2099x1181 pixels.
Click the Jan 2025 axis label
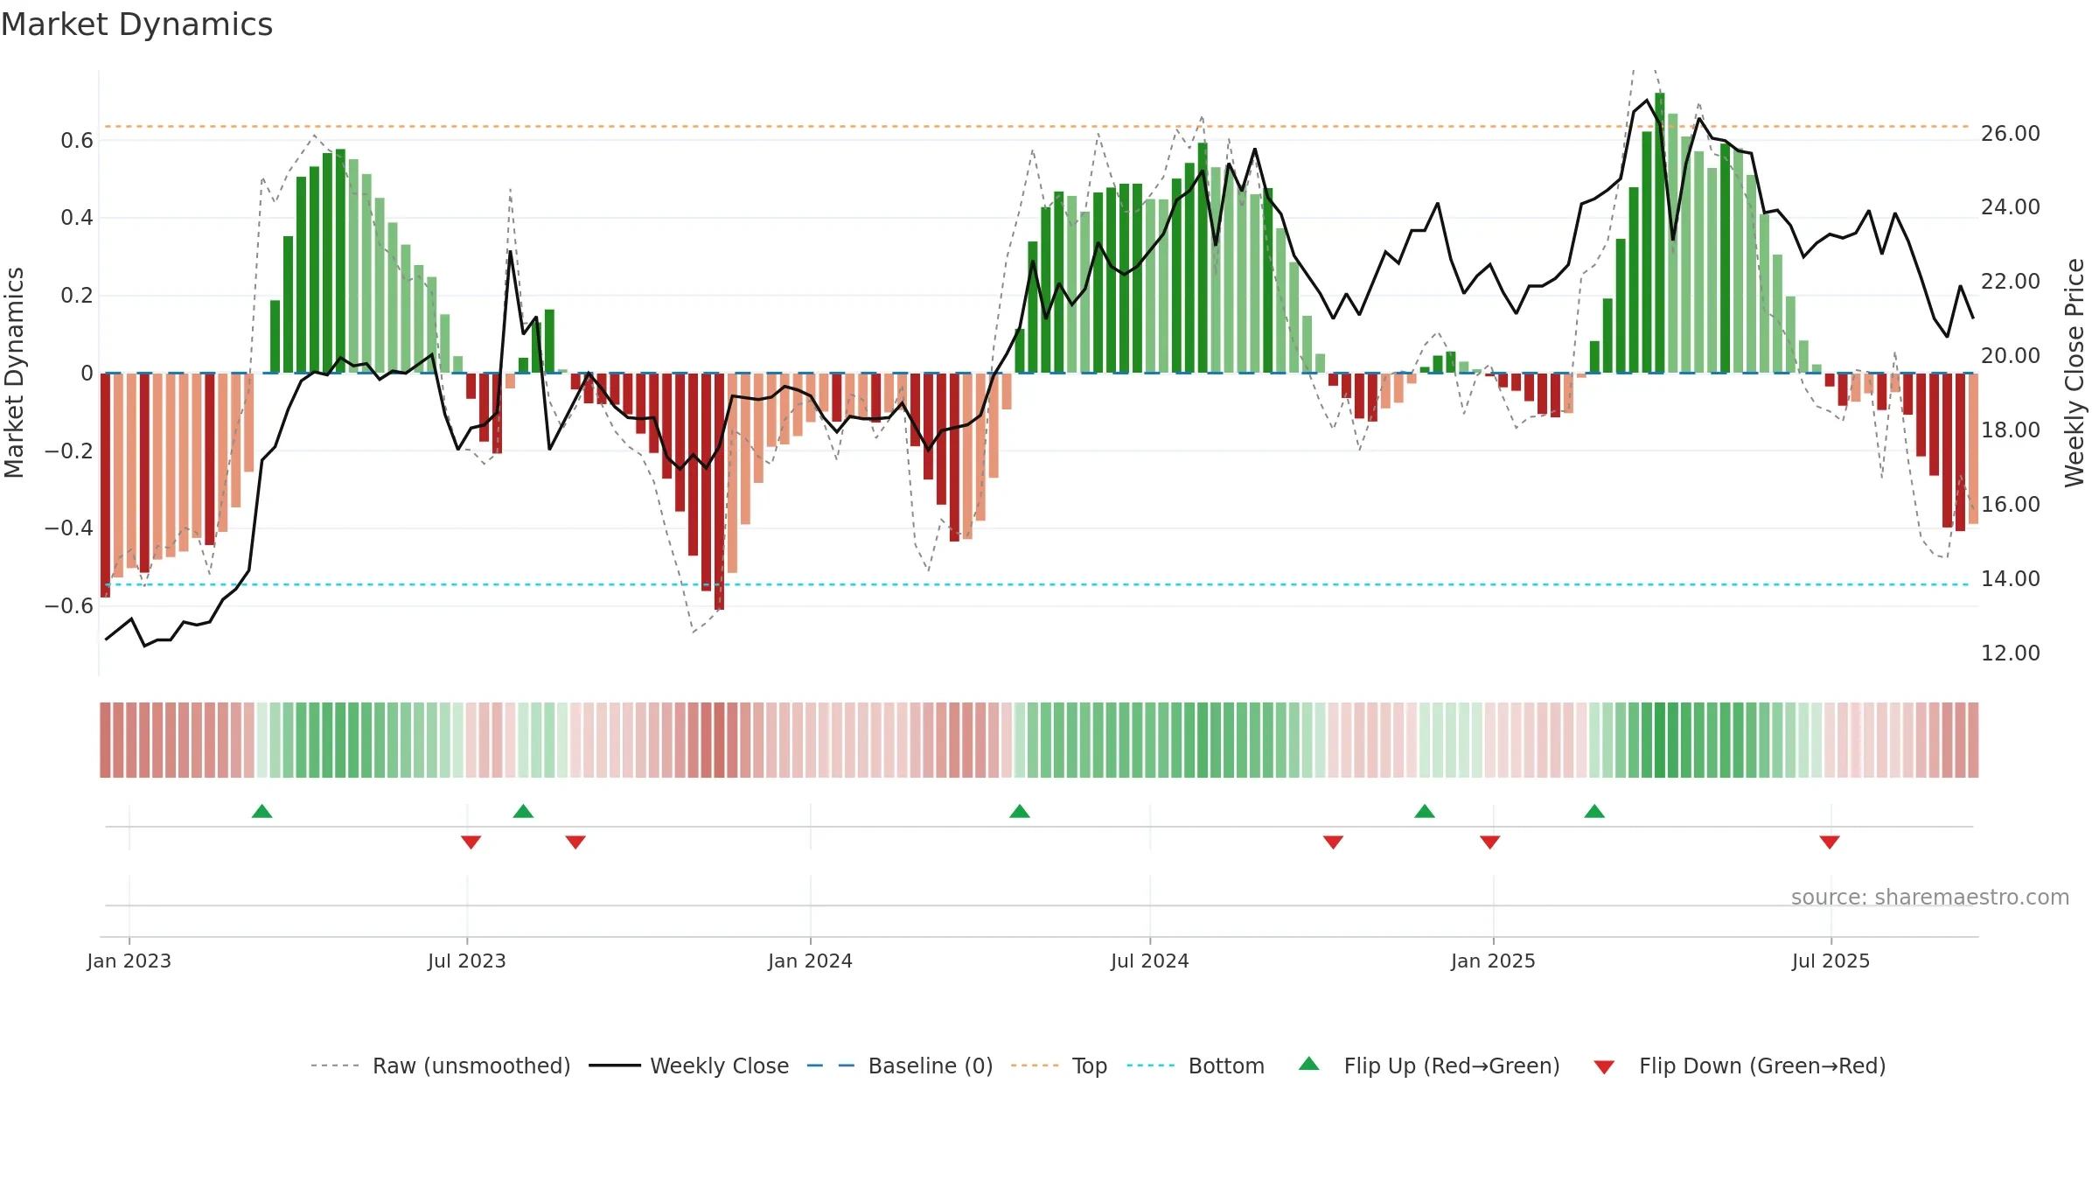click(1493, 961)
